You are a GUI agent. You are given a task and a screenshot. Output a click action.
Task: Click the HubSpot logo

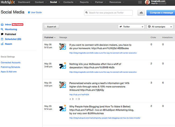tap(8, 2)
